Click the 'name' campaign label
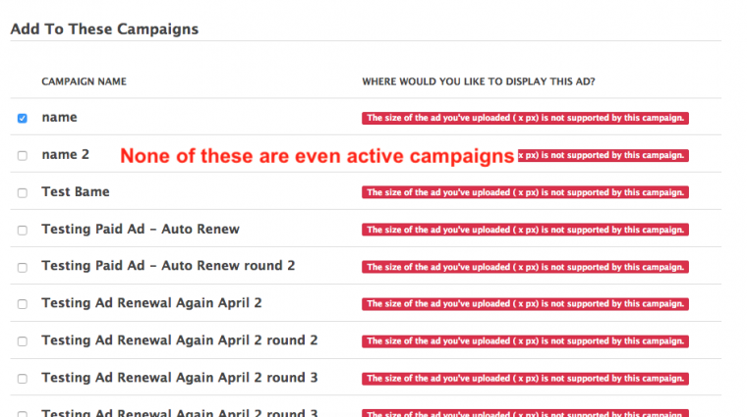 (x=59, y=118)
